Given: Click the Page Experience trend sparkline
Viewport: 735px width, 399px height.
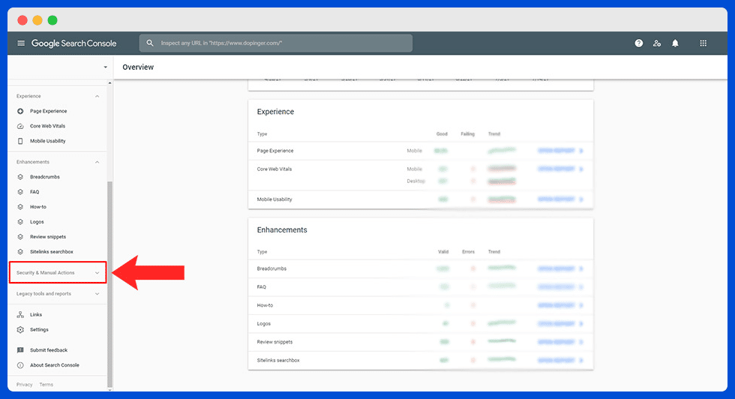Looking at the screenshot, I should point(502,151).
